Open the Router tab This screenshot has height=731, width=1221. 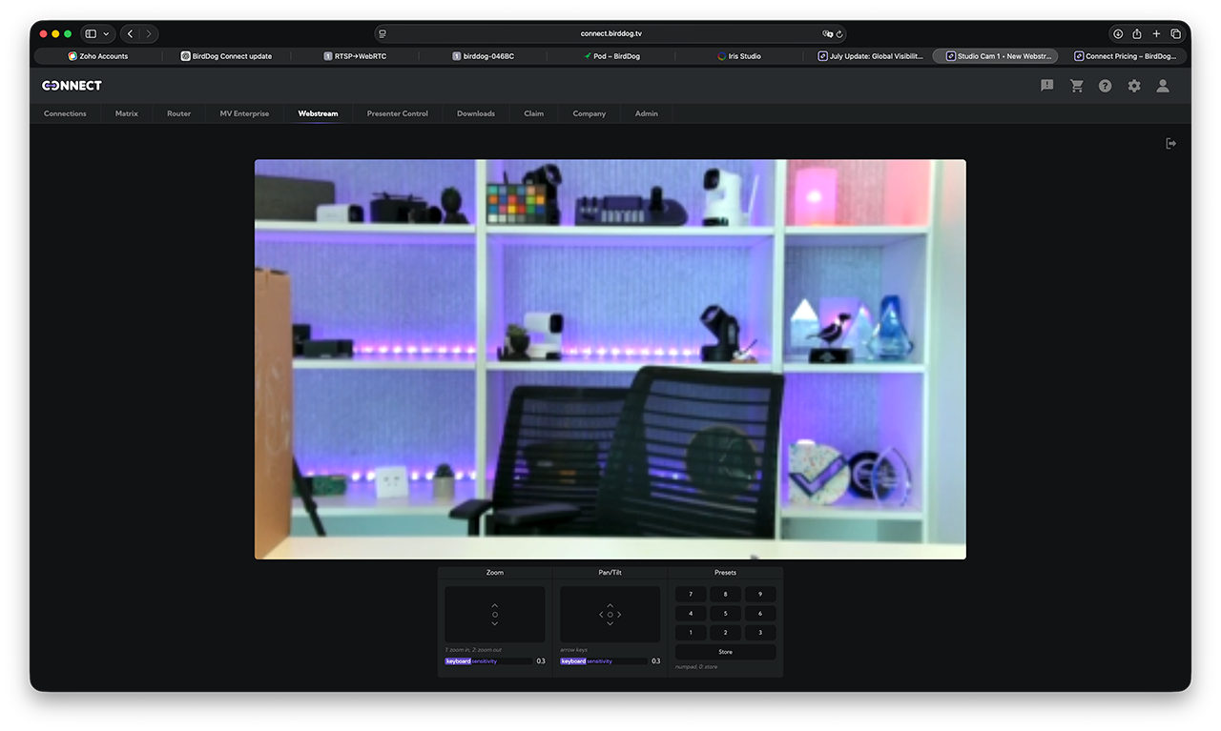(178, 113)
